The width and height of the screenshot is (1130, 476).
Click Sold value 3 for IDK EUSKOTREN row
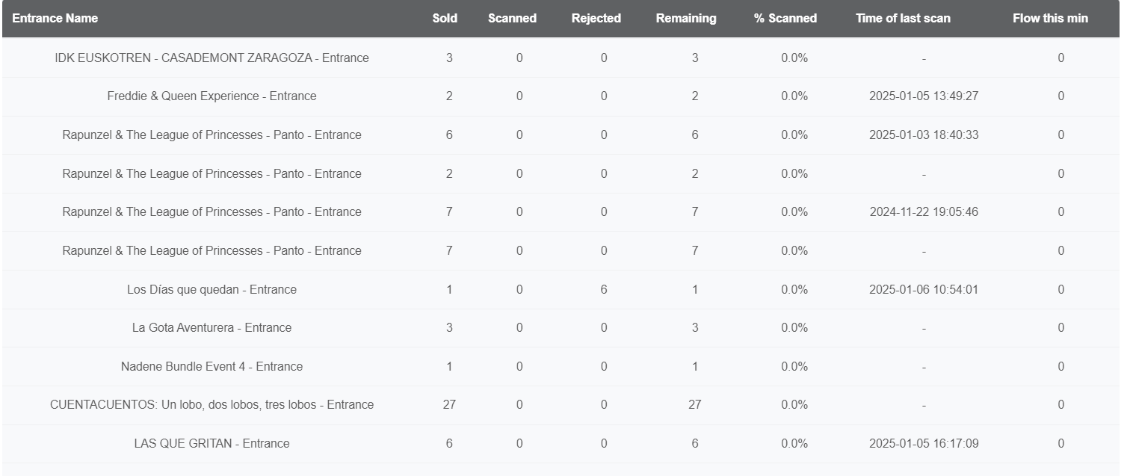449,58
